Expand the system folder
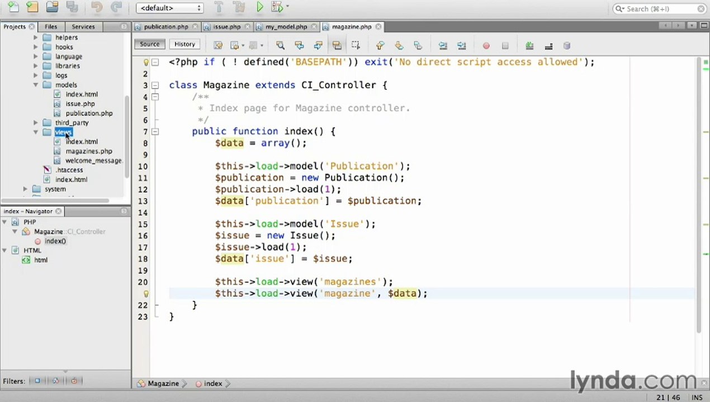Viewport: 710px width, 402px height. pos(25,189)
